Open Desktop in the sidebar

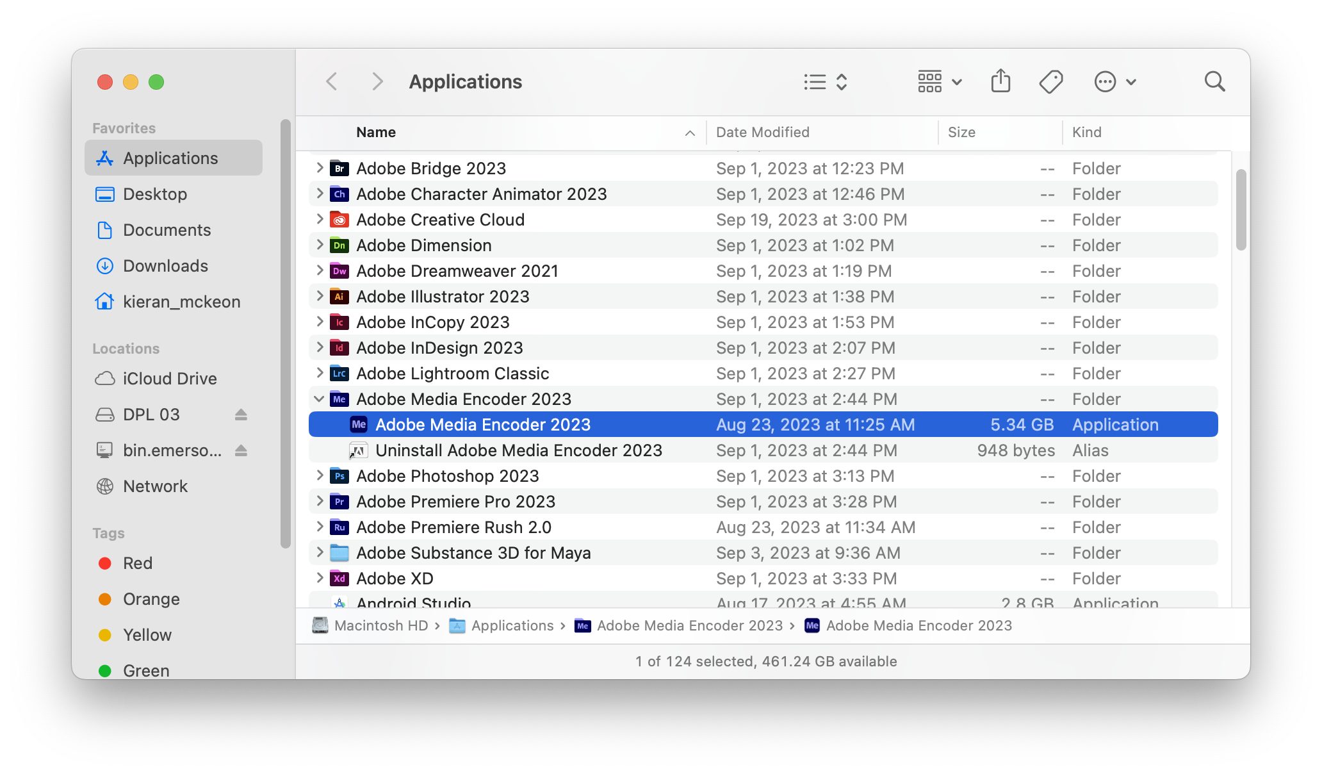click(174, 194)
